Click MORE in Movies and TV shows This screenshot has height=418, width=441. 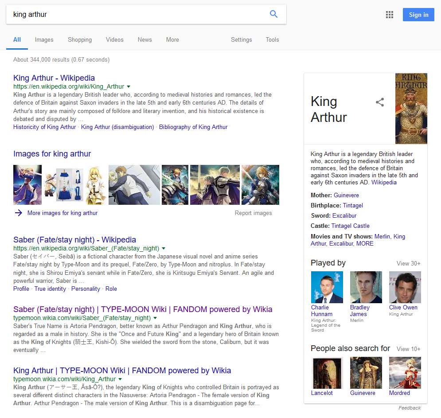365,244
